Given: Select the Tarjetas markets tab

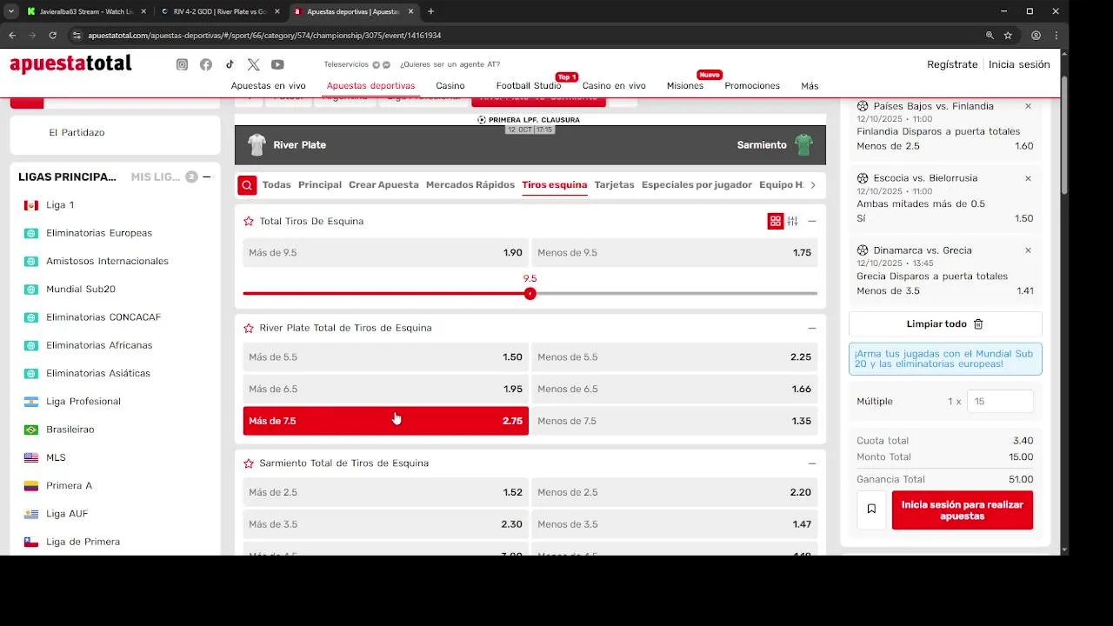Looking at the screenshot, I should click(x=615, y=185).
